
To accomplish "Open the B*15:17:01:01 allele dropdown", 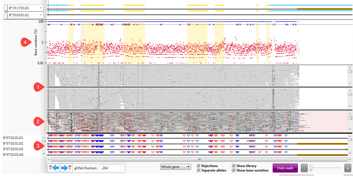I will click(x=26, y=8).
